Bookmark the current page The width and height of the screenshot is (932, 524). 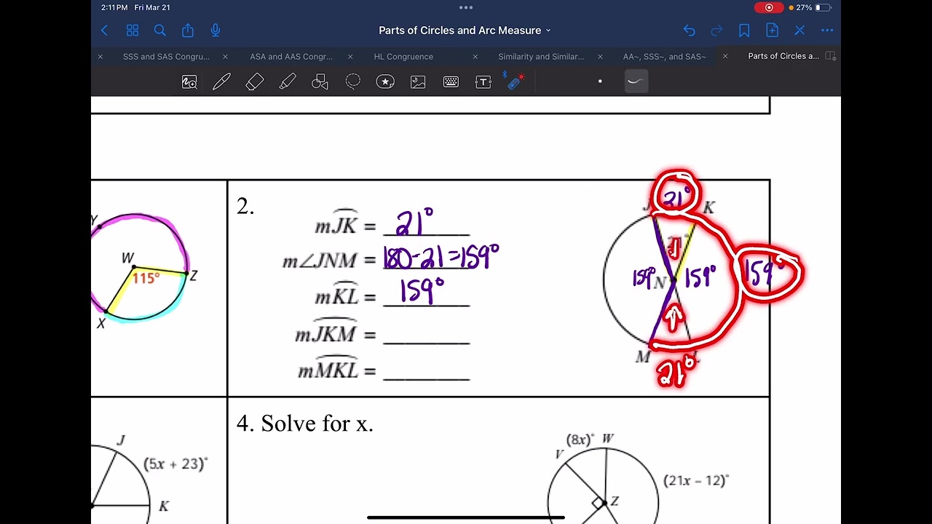744,31
